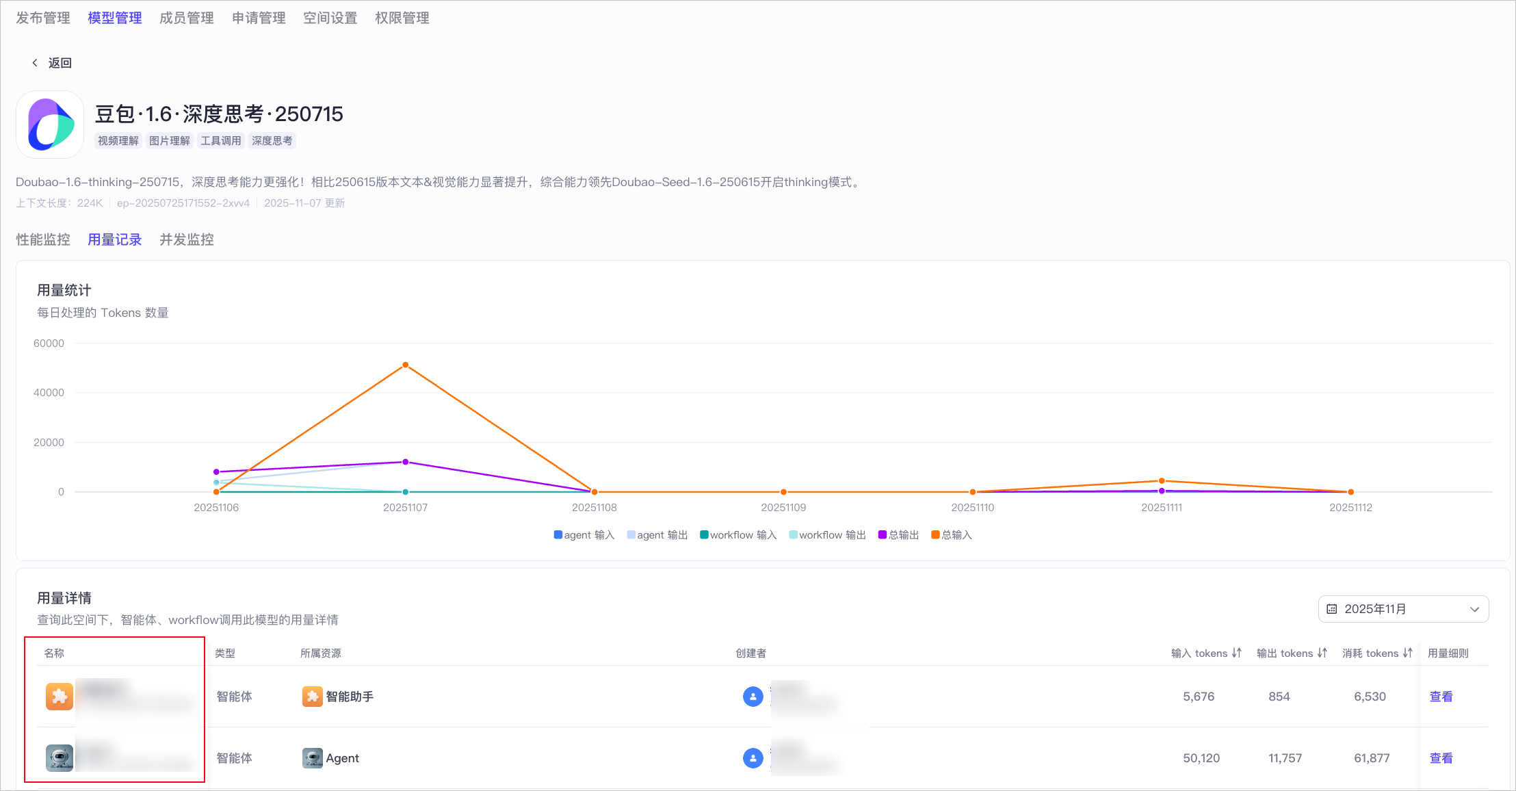Image resolution: width=1516 pixels, height=791 pixels.
Task: Toggle workflow 输出 legend series
Action: pyautogui.click(x=827, y=535)
